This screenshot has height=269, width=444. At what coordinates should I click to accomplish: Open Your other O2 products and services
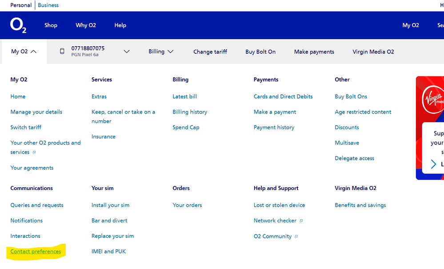point(45,147)
